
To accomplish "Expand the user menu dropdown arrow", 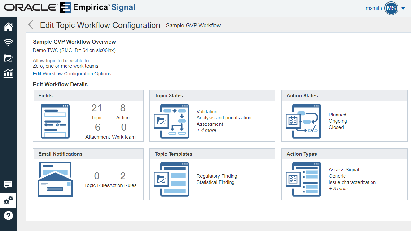I will click(403, 9).
